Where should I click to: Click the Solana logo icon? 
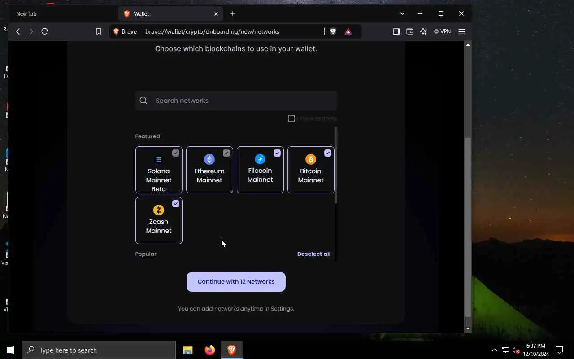[158, 159]
